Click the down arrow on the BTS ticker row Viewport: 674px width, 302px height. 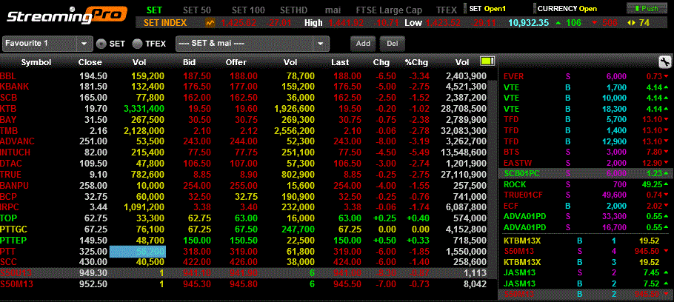(666, 152)
